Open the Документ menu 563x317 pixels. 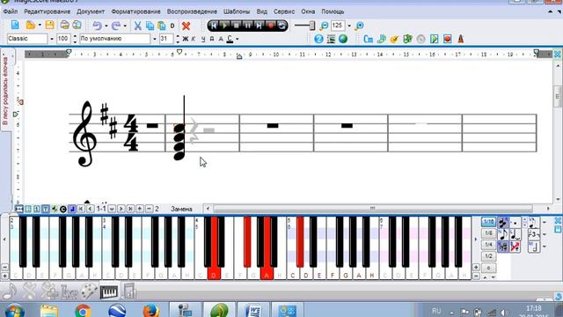pos(91,11)
